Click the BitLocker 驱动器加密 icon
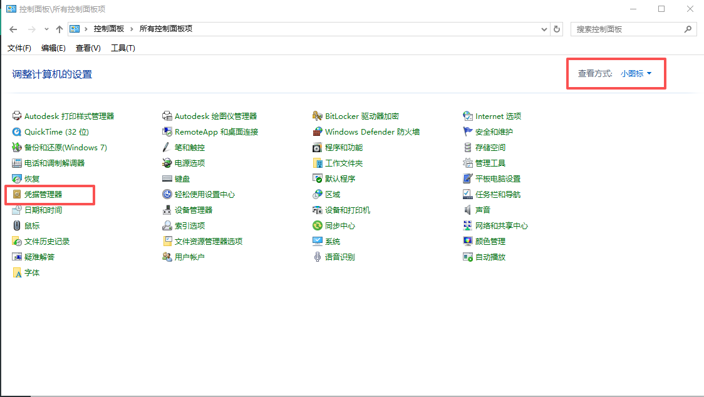This screenshot has width=704, height=397. 318,116
